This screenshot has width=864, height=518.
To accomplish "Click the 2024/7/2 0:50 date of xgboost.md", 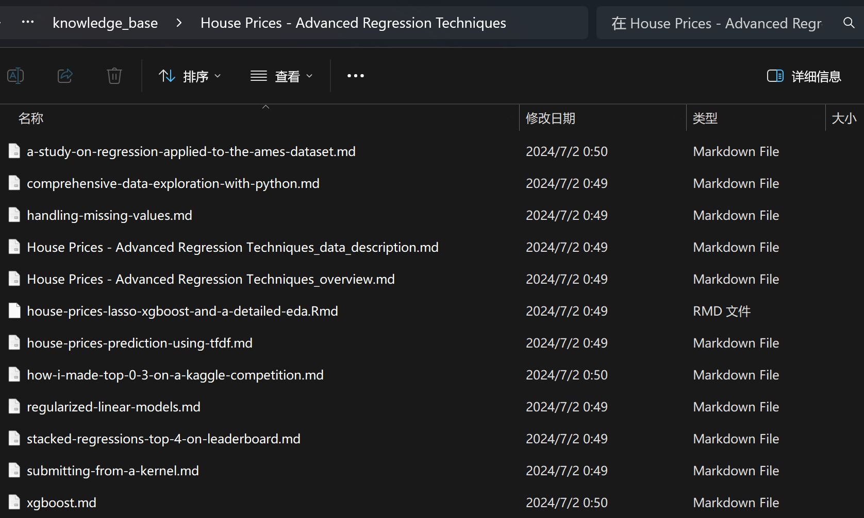I will pos(567,503).
